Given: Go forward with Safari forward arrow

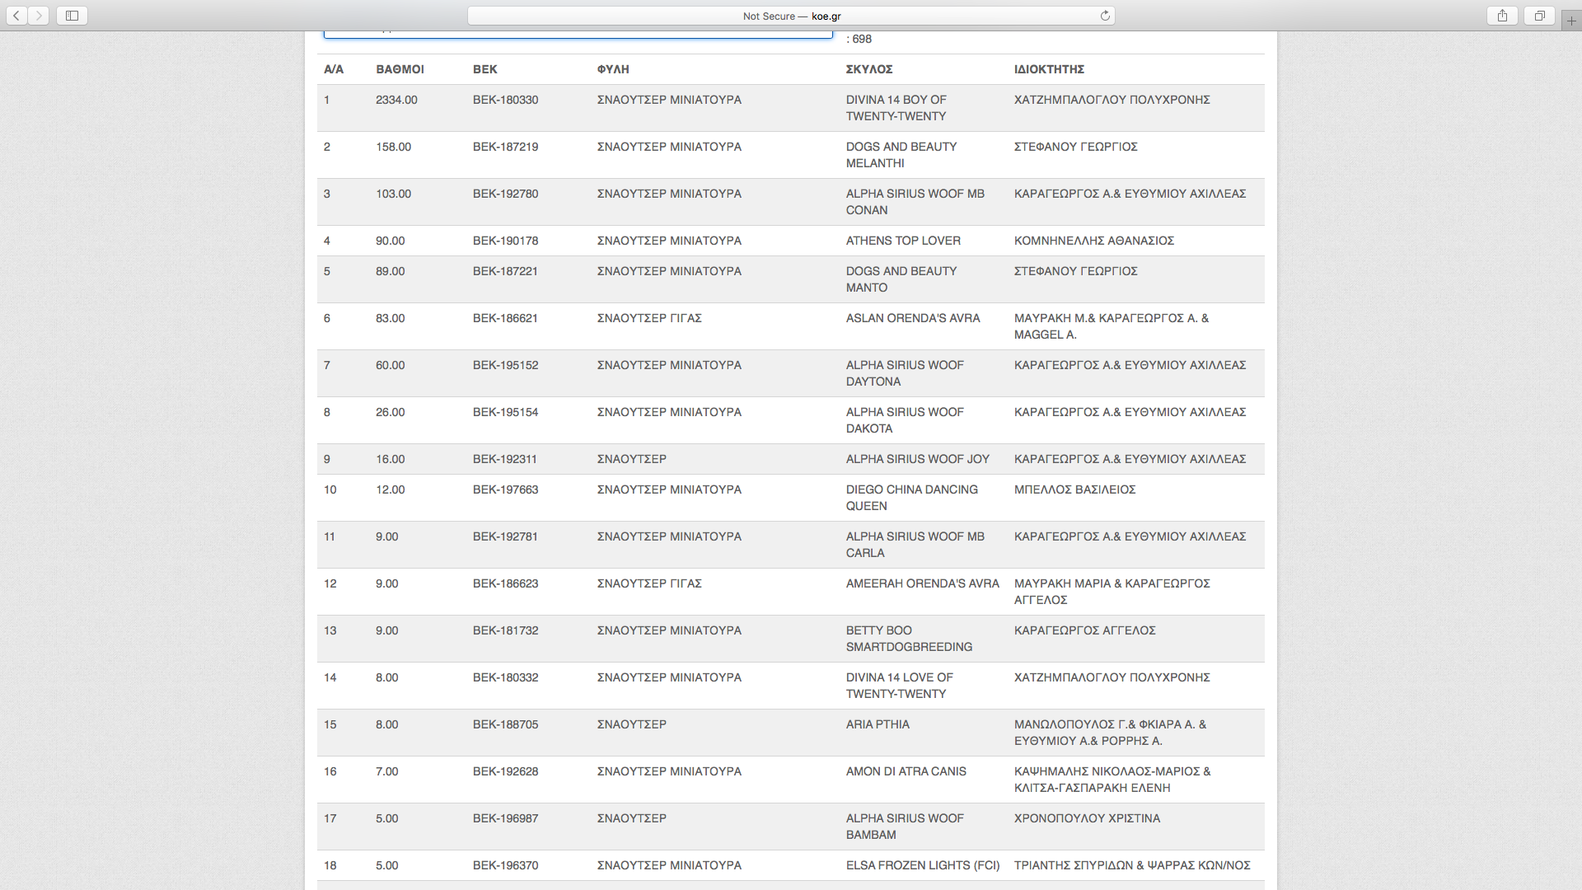Looking at the screenshot, I should tap(39, 16).
